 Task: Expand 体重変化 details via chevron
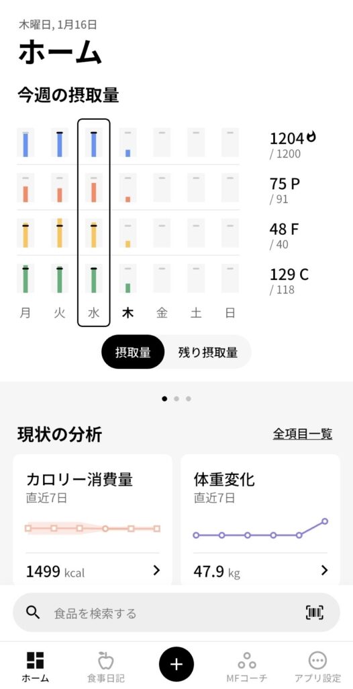click(324, 571)
